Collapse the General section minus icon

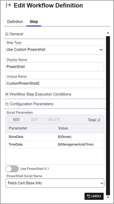point(7,34)
